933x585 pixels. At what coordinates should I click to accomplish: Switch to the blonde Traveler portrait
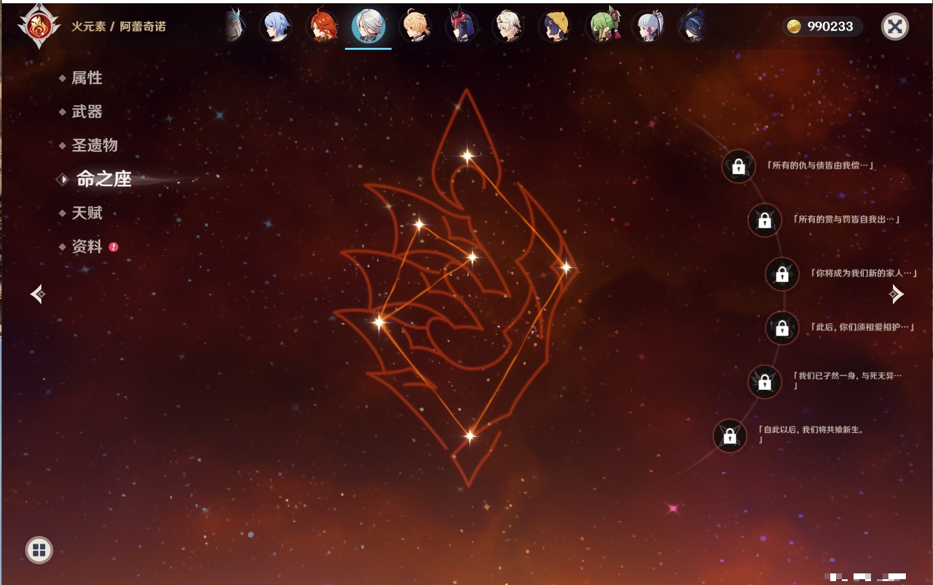click(415, 27)
